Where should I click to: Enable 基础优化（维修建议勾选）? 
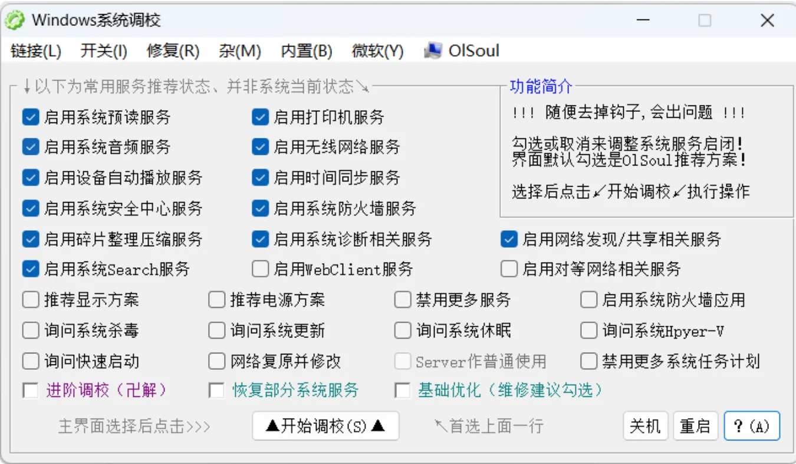[402, 390]
